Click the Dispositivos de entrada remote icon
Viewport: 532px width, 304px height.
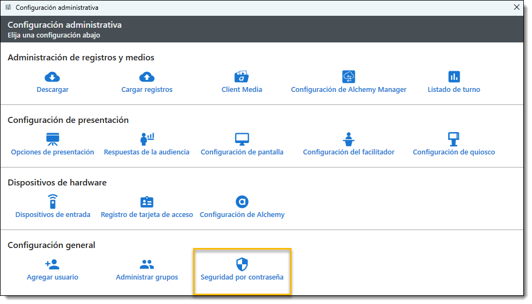(52, 202)
